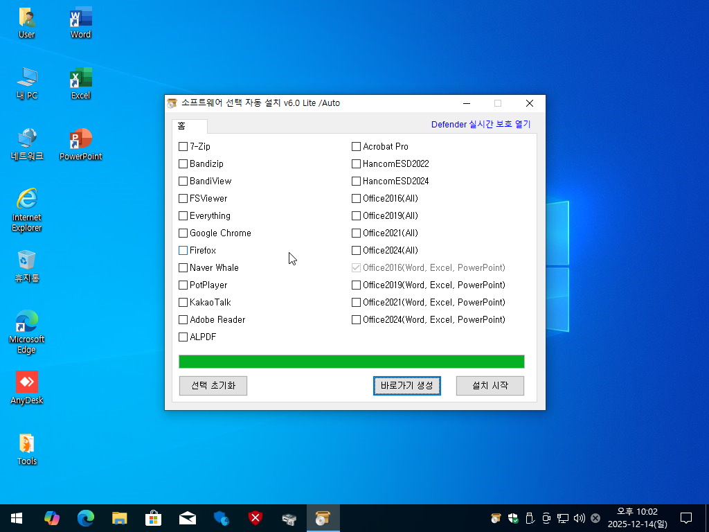This screenshot has width=709, height=532.
Task: Select the 내 PC desktop icon
Action: [x=27, y=84]
